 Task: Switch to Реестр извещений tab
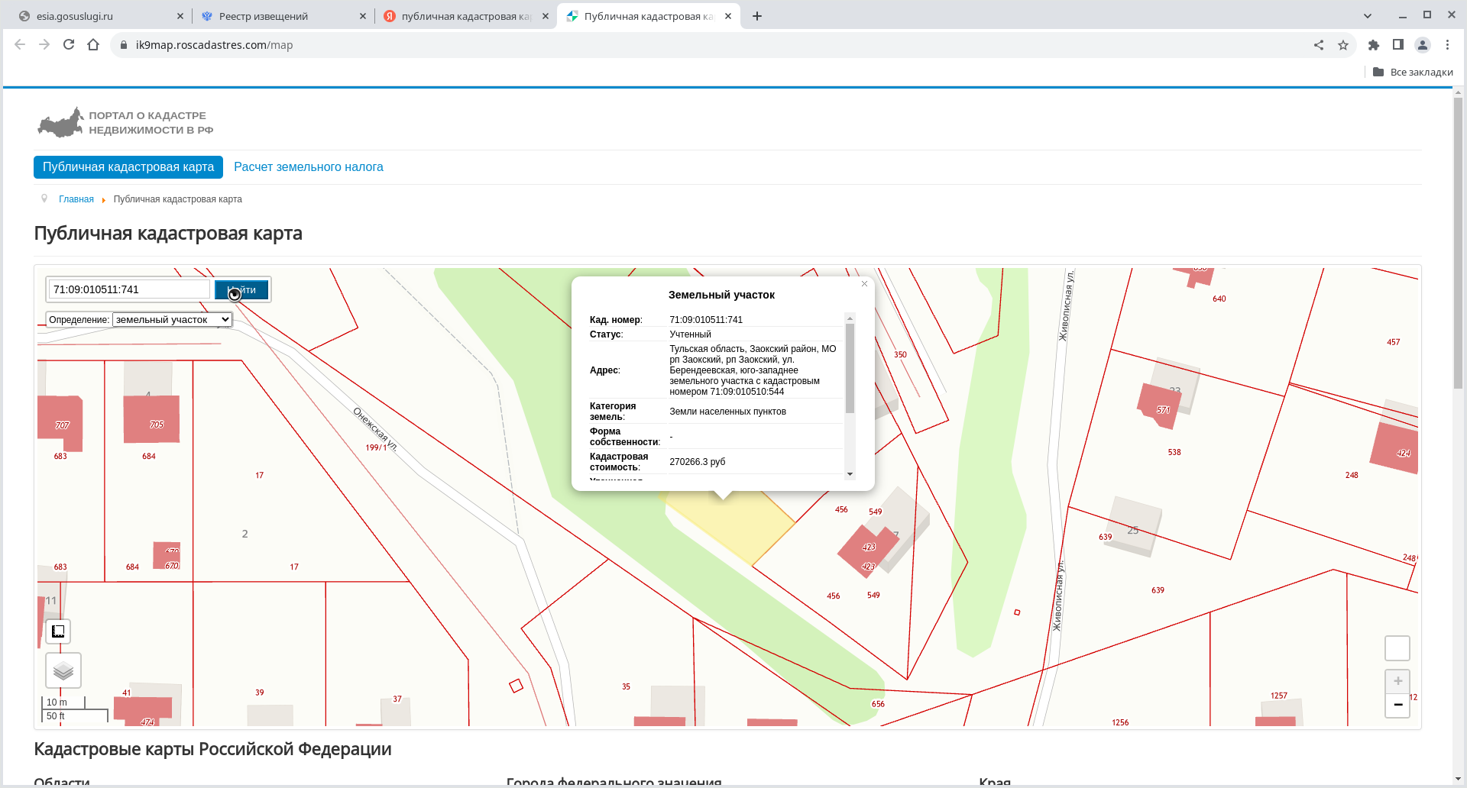[264, 16]
